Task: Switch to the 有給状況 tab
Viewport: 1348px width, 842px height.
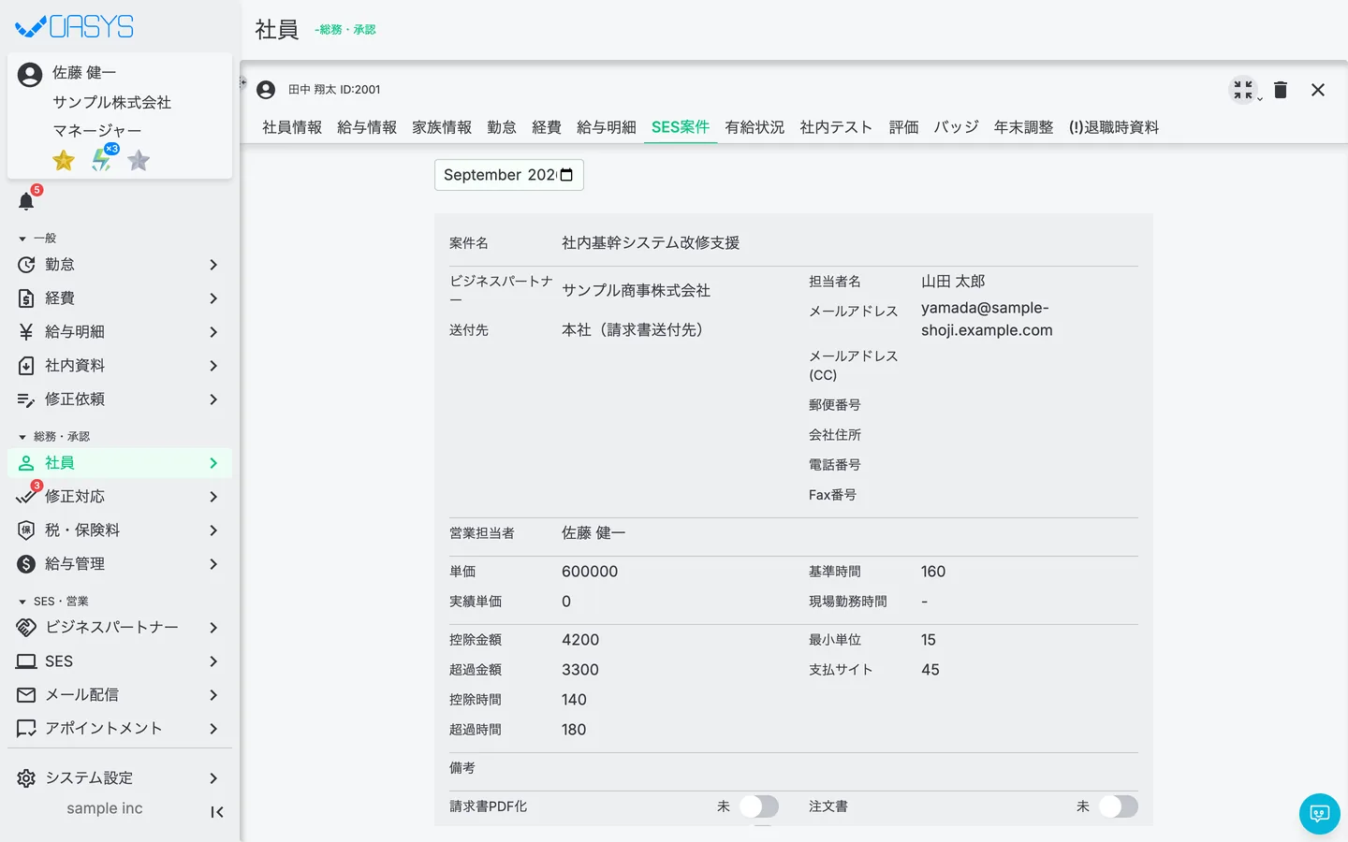Action: [755, 127]
